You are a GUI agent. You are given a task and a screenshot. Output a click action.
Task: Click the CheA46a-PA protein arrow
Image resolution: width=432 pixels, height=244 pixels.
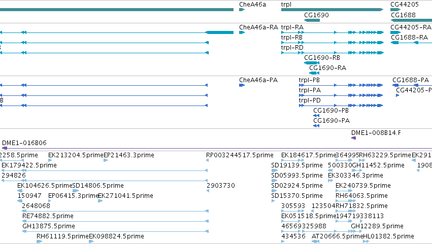(x=242, y=85)
